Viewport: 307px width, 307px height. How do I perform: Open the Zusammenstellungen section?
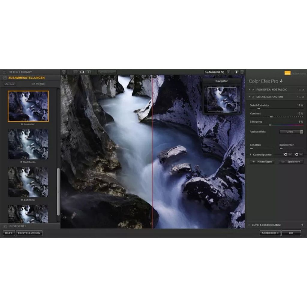click(30, 78)
